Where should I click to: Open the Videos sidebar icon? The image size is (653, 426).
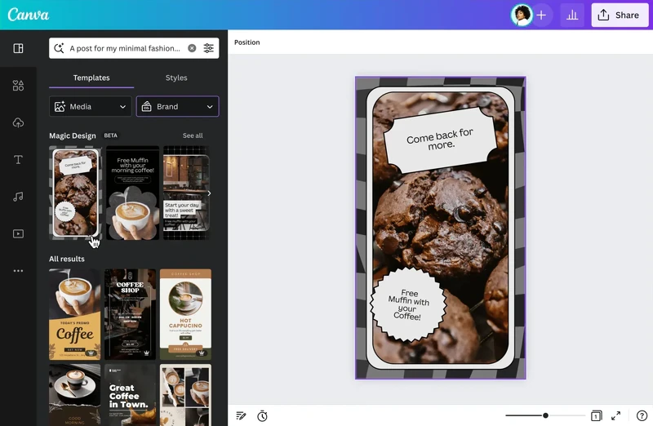click(x=18, y=233)
